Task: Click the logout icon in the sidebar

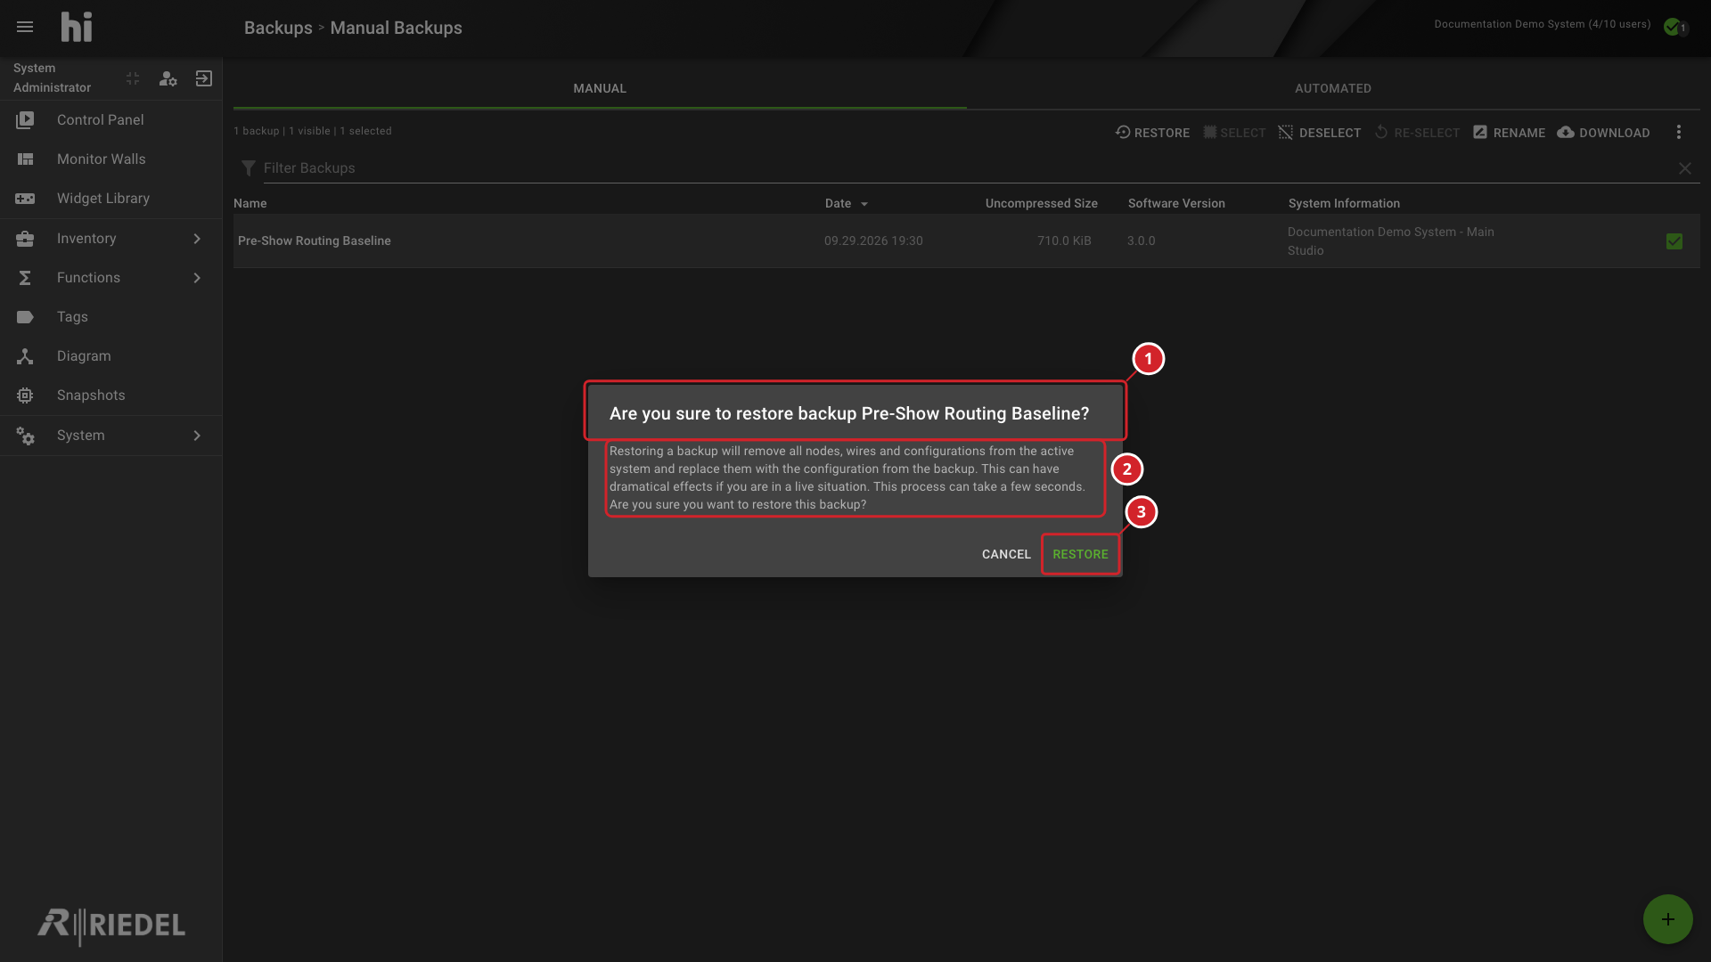Action: [x=204, y=78]
